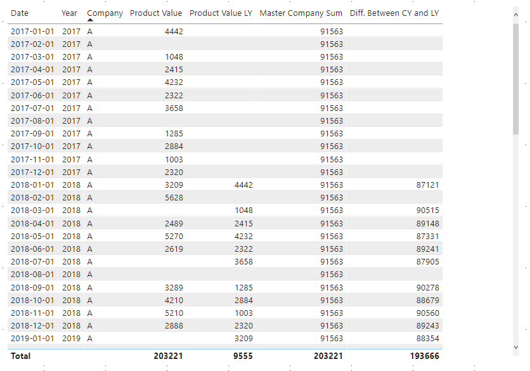
Task: Click Product Value 5270 cell
Action: click(x=174, y=237)
